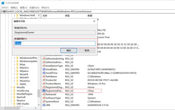
Task: Expand the Nuance tree node
Action: 11,100
